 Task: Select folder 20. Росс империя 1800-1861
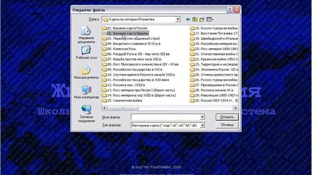[214, 49]
